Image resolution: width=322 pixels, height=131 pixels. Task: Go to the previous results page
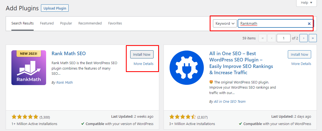pyautogui.click(x=272, y=38)
